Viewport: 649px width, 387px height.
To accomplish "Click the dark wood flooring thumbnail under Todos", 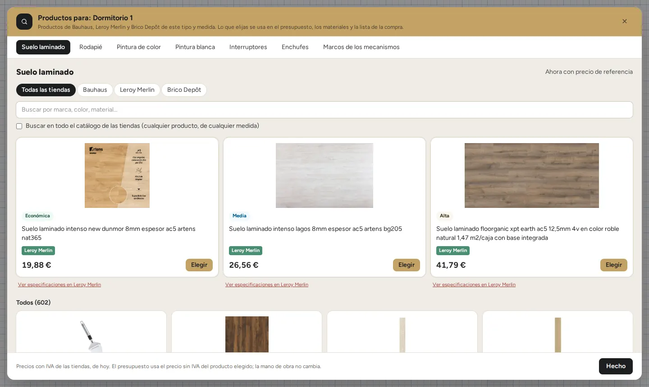I will pos(247,334).
